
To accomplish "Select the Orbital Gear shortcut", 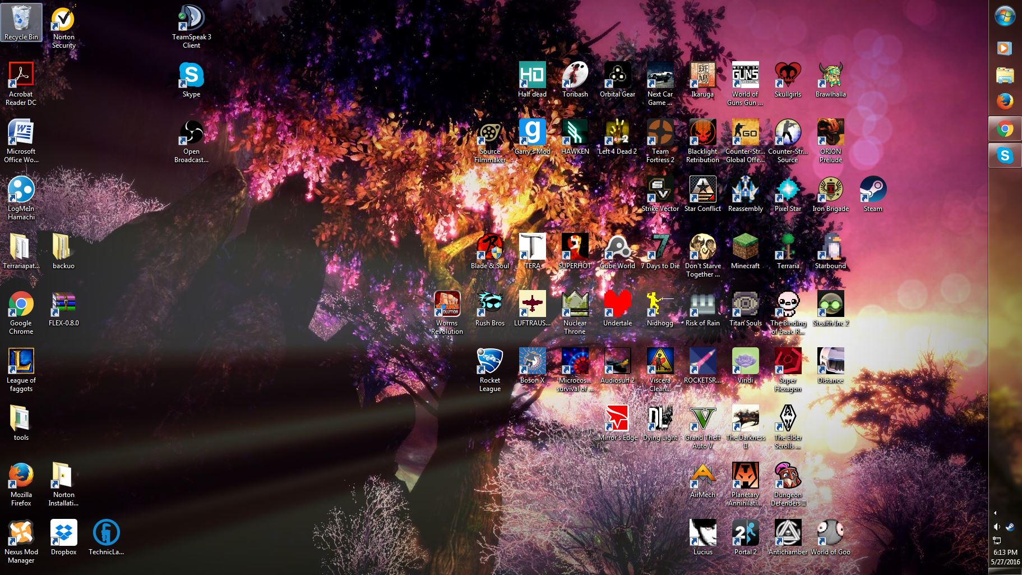I will 617,80.
